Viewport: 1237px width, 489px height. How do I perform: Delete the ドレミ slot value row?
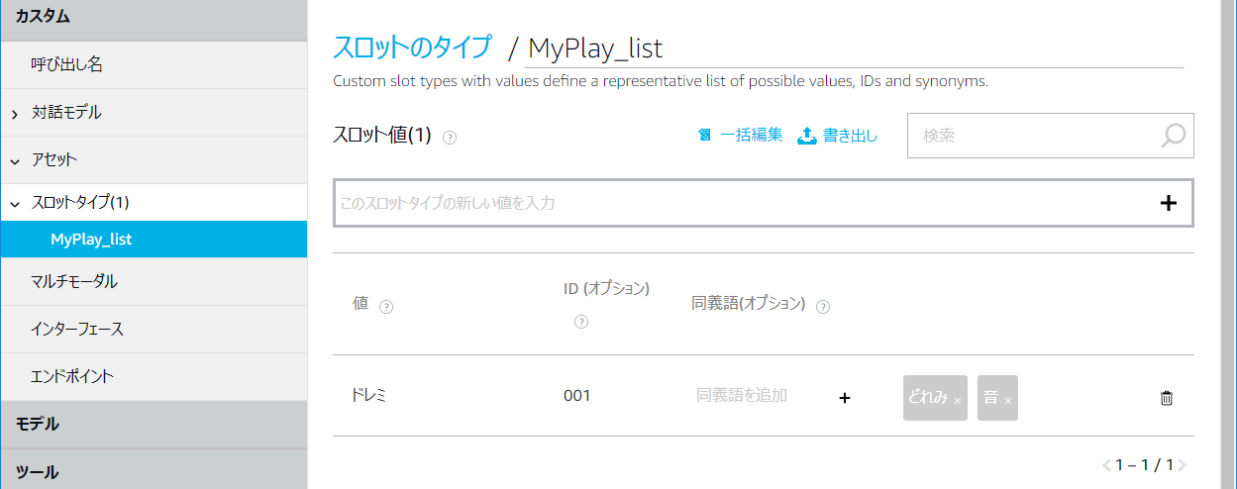(x=1167, y=398)
